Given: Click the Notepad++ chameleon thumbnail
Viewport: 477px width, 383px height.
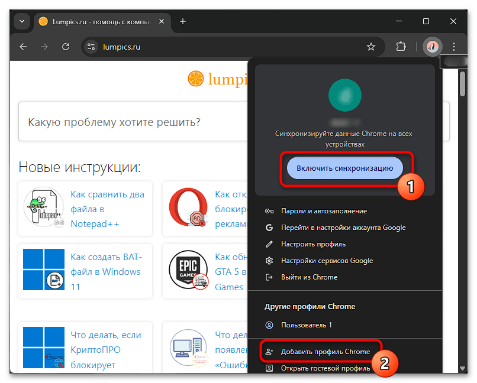Looking at the screenshot, I should (44, 207).
